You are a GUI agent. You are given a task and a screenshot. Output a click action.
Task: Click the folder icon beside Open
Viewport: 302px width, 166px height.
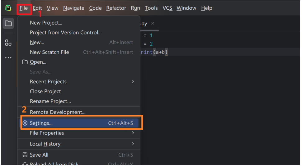(x=25, y=62)
